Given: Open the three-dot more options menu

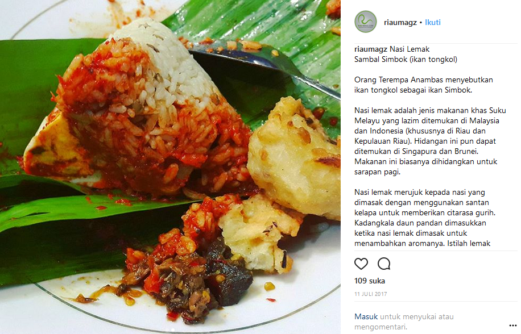Looking at the screenshot, I should (512, 325).
